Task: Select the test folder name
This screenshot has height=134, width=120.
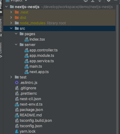Action: (23, 77)
